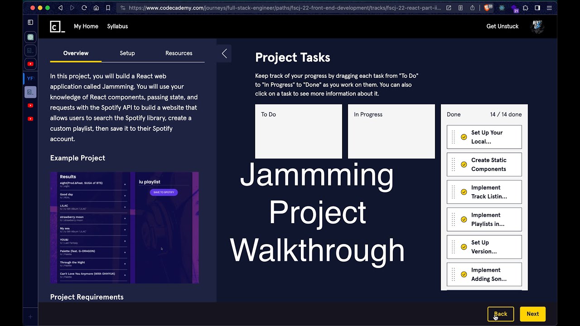Click drag handle of Implement Adding Son task

(454, 274)
